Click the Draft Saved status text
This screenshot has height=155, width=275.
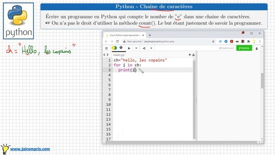pyautogui.click(x=226, y=48)
